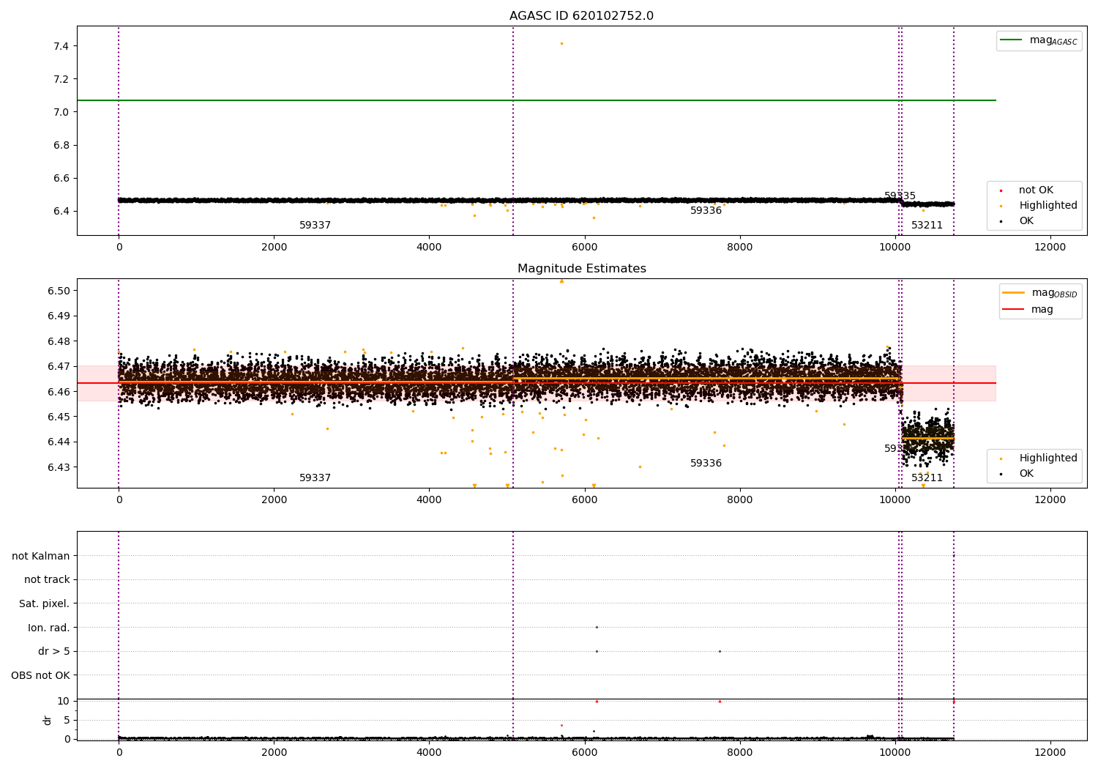This screenshot has width=1098, height=769.
Task: Click "Highlighted" legend entry in Magnitude Estimates plot
Action: point(1047,458)
